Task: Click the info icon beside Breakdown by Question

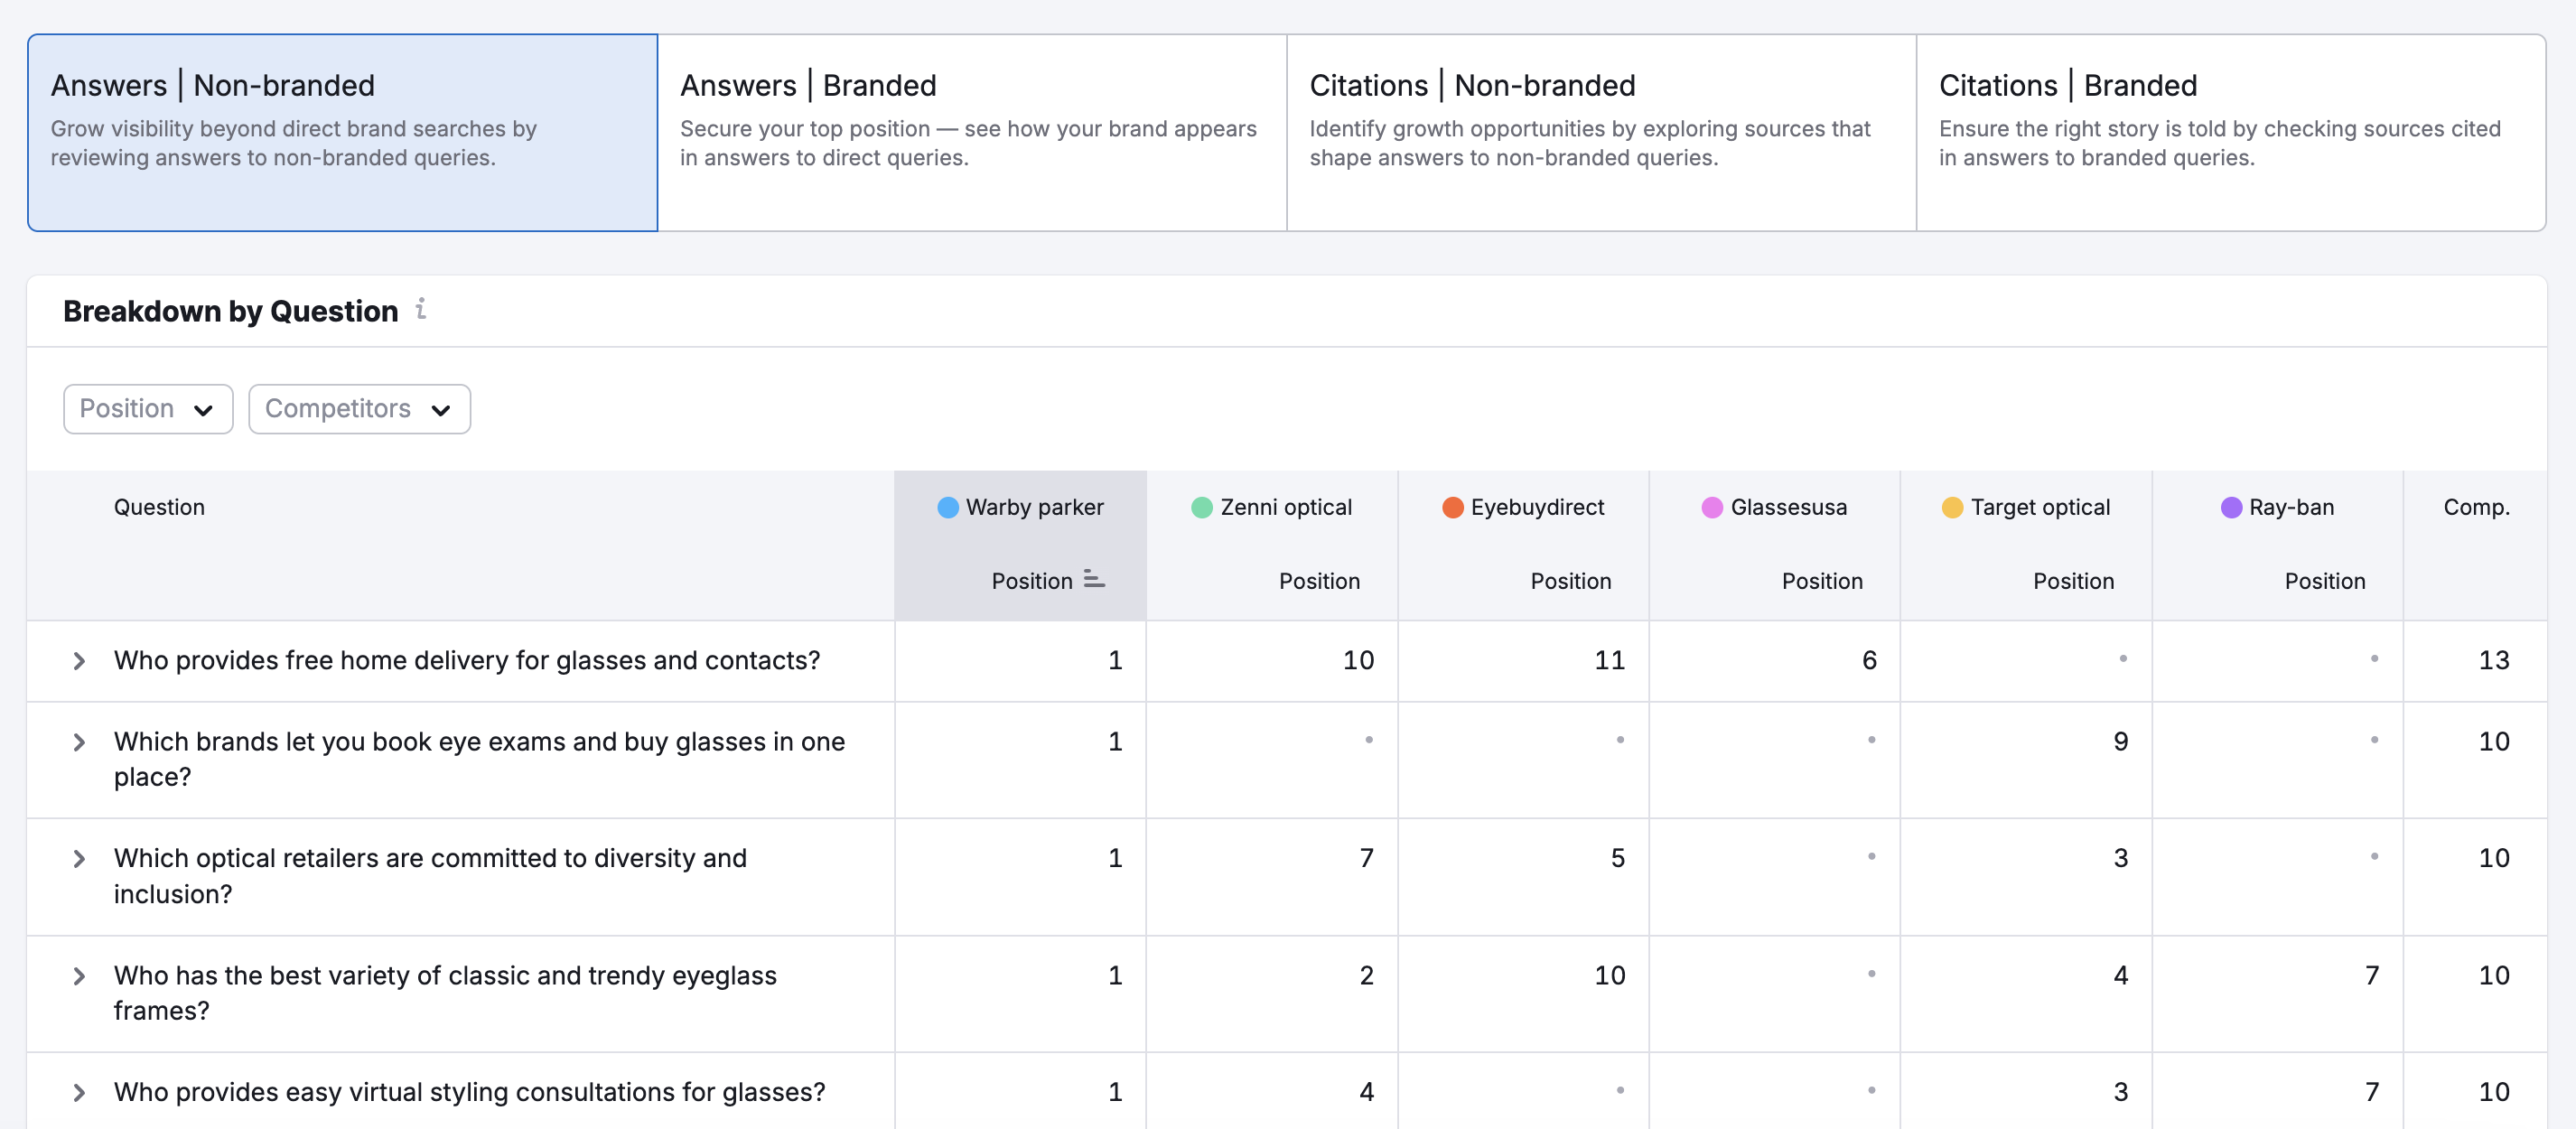Action: coord(422,310)
